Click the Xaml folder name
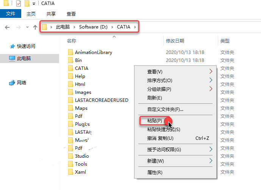 coord(80,172)
